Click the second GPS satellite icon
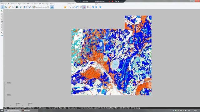 click(x=96, y=7)
